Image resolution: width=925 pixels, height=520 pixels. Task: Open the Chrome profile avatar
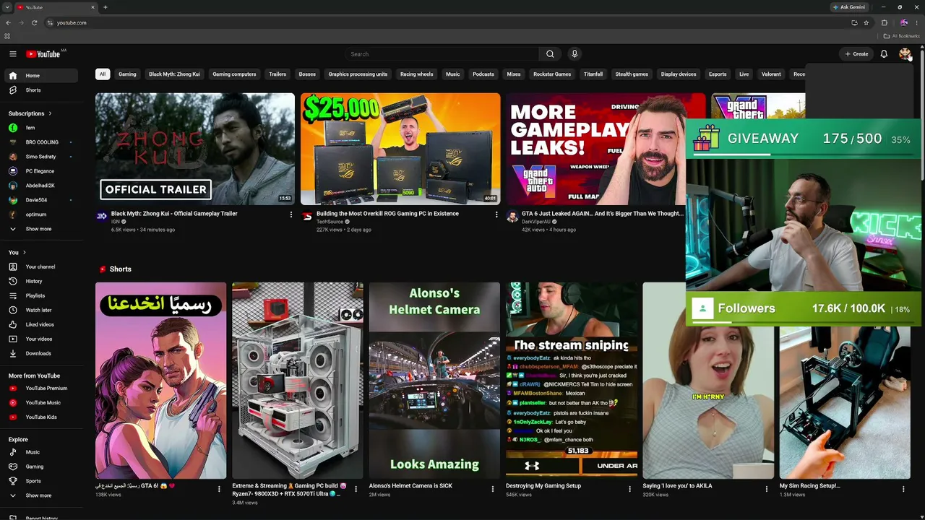click(x=903, y=23)
